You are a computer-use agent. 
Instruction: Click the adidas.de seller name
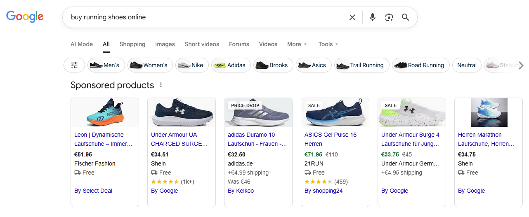240,163
